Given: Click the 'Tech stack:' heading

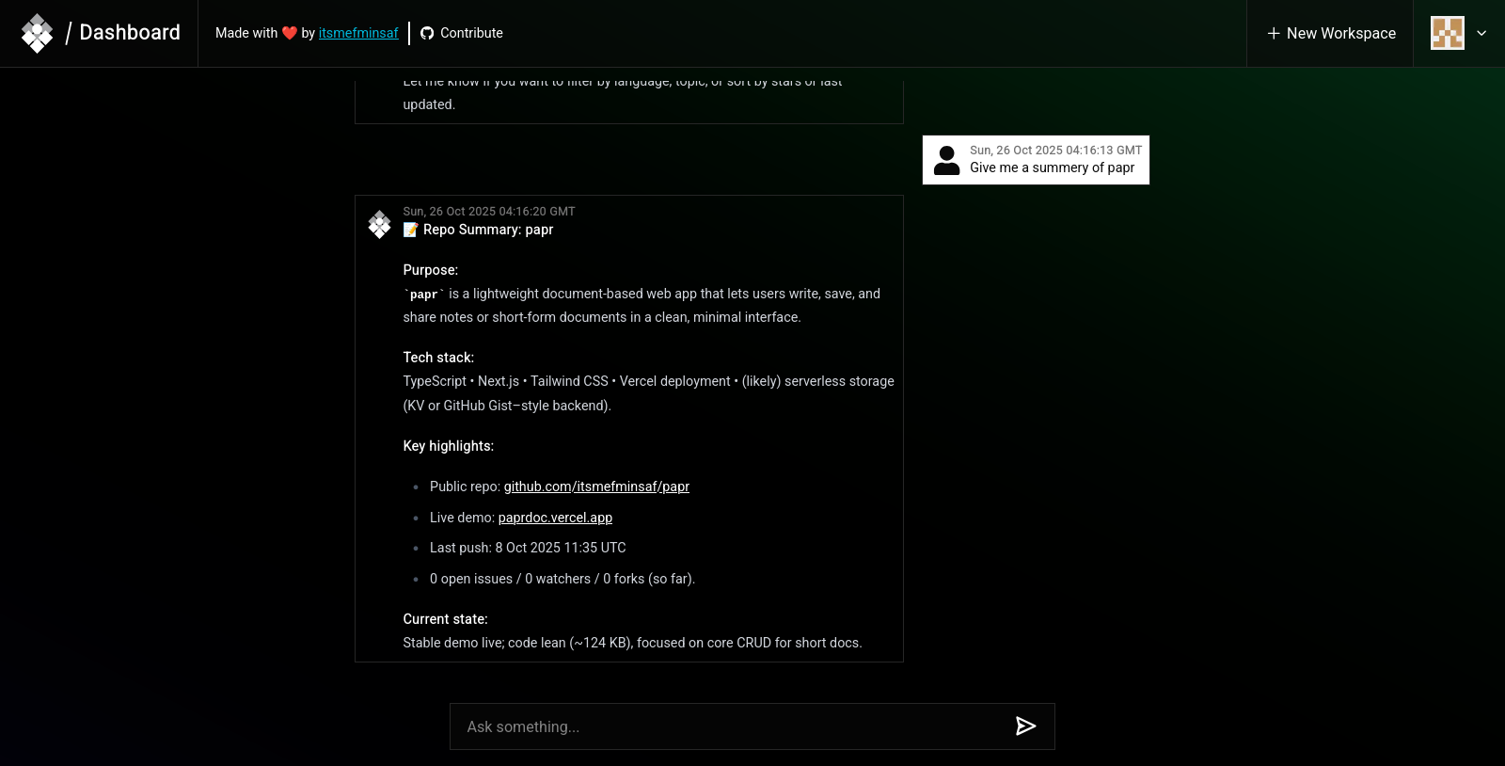Looking at the screenshot, I should [x=438, y=358].
